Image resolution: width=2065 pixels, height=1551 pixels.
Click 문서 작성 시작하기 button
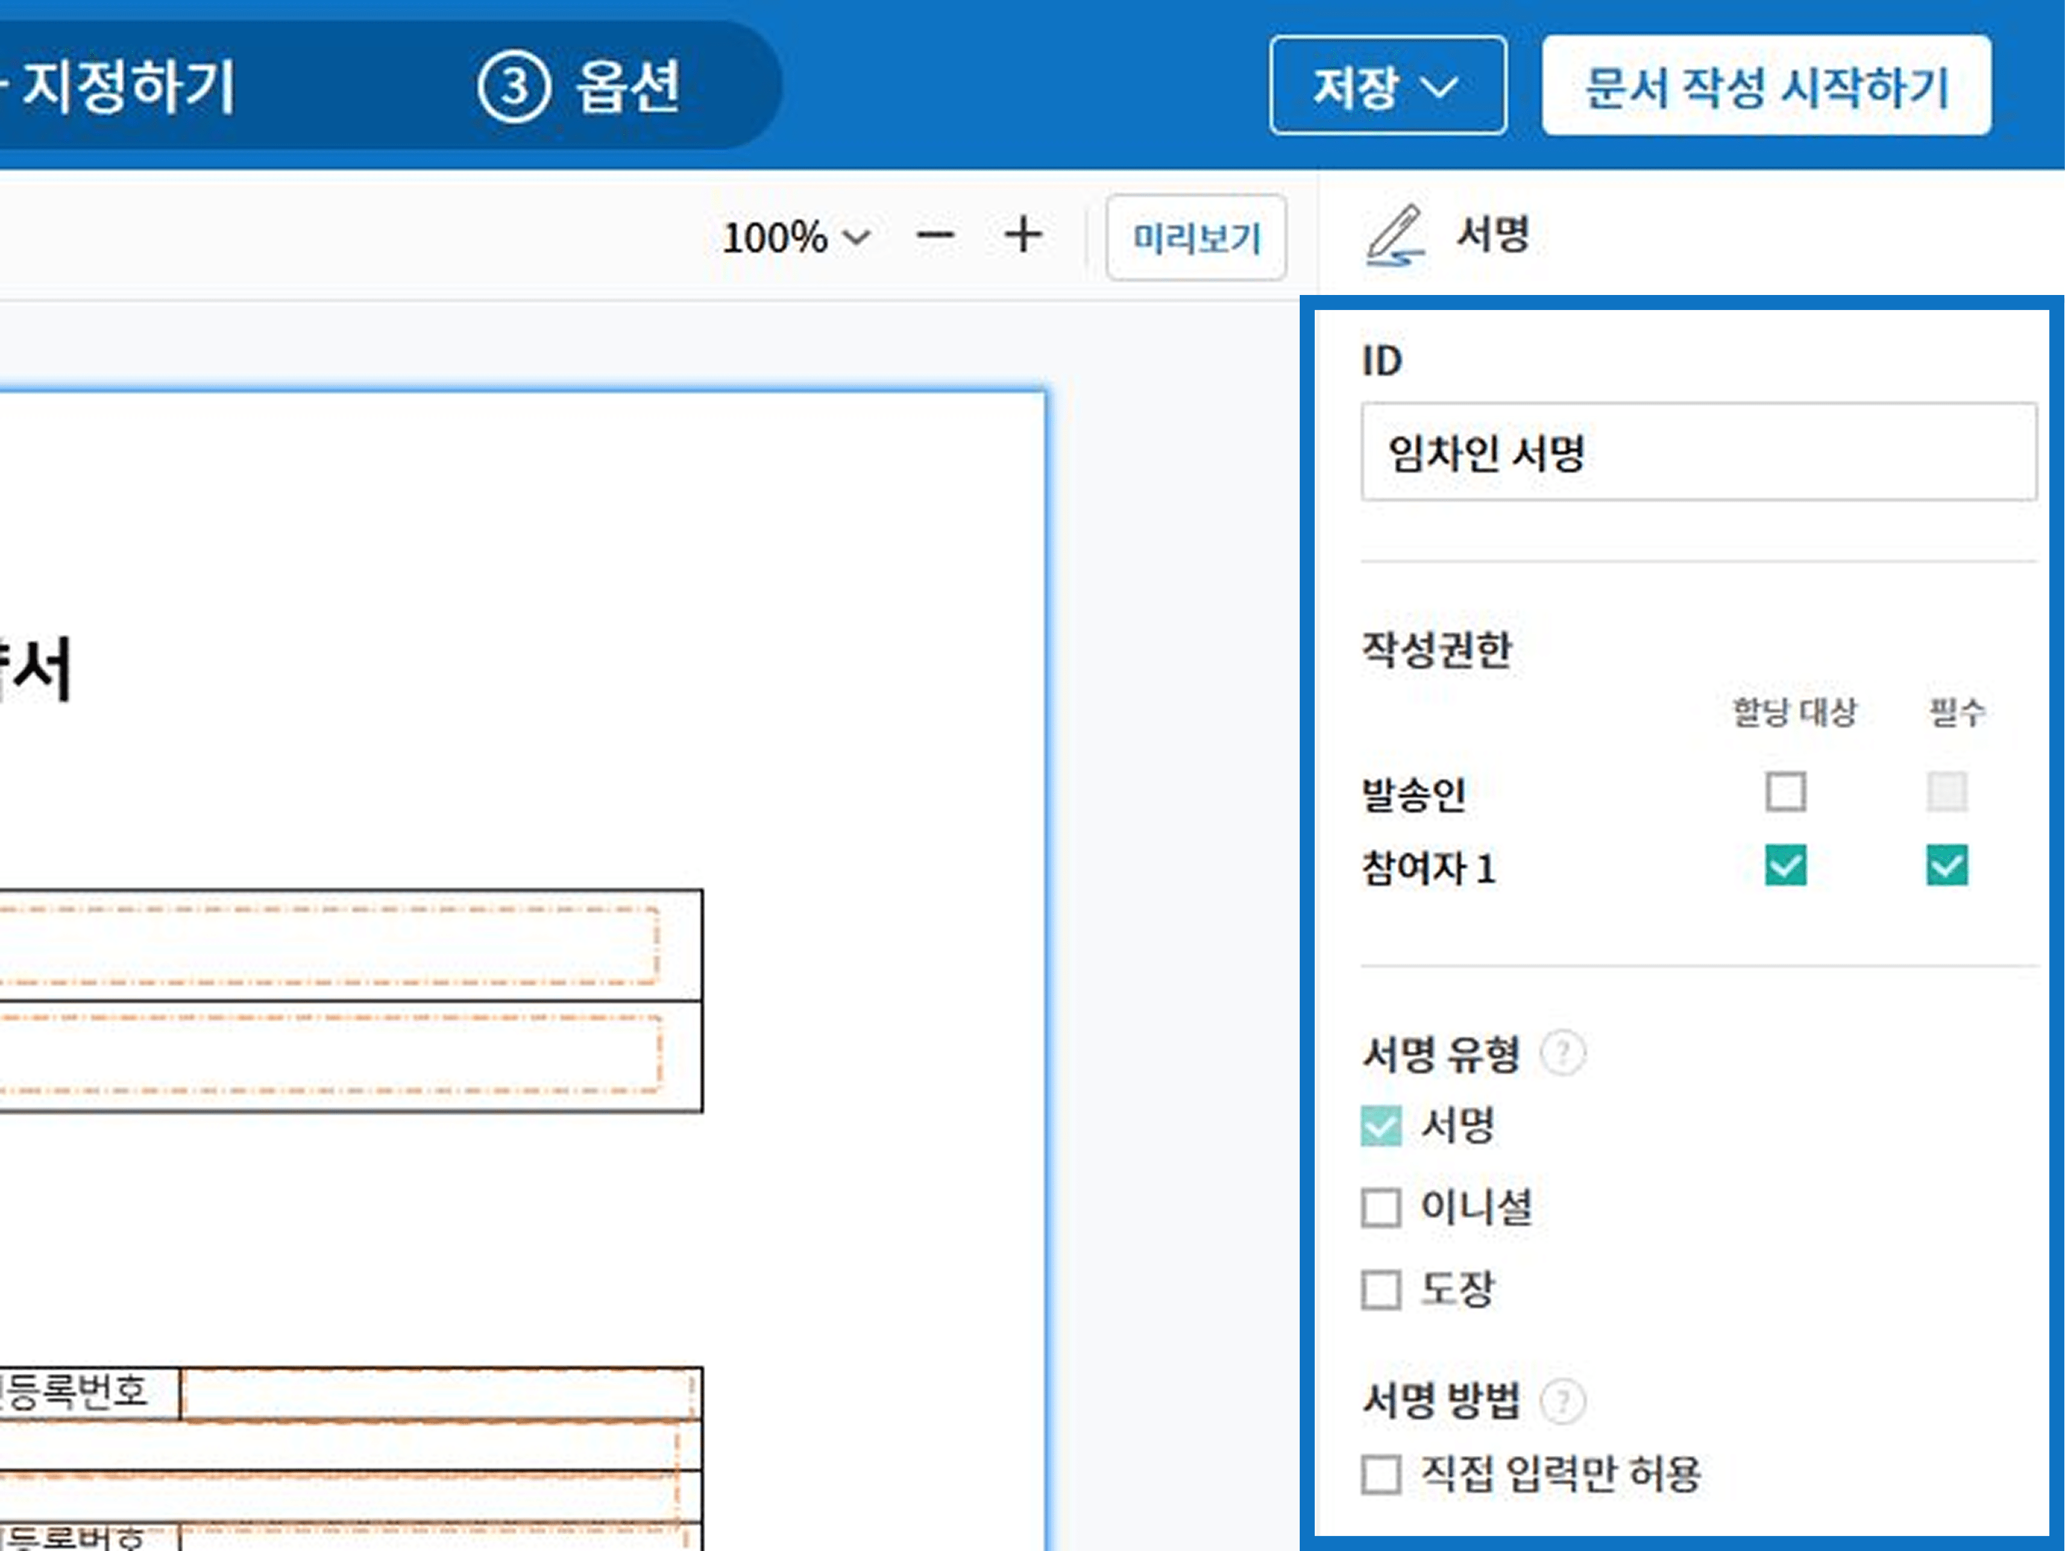point(1766,86)
